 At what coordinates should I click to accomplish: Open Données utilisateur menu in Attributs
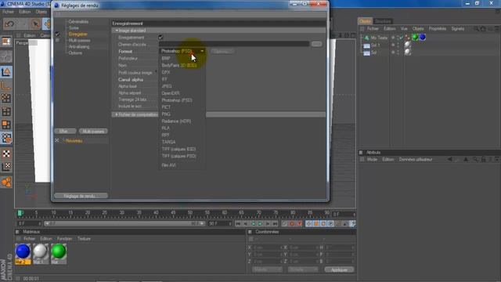416,159
